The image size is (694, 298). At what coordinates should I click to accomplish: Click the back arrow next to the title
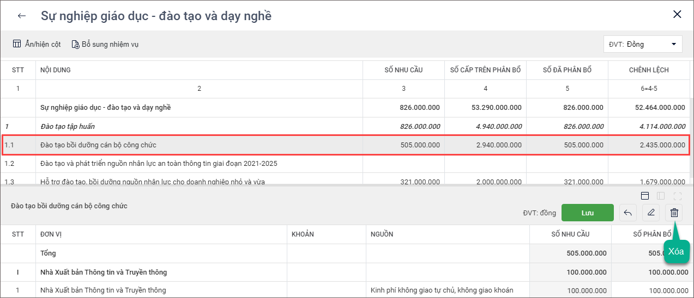22,16
